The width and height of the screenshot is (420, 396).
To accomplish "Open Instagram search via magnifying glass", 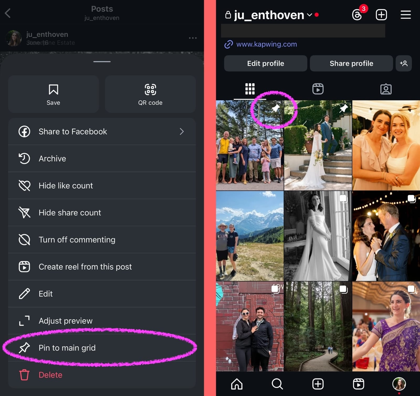I will coord(277,384).
